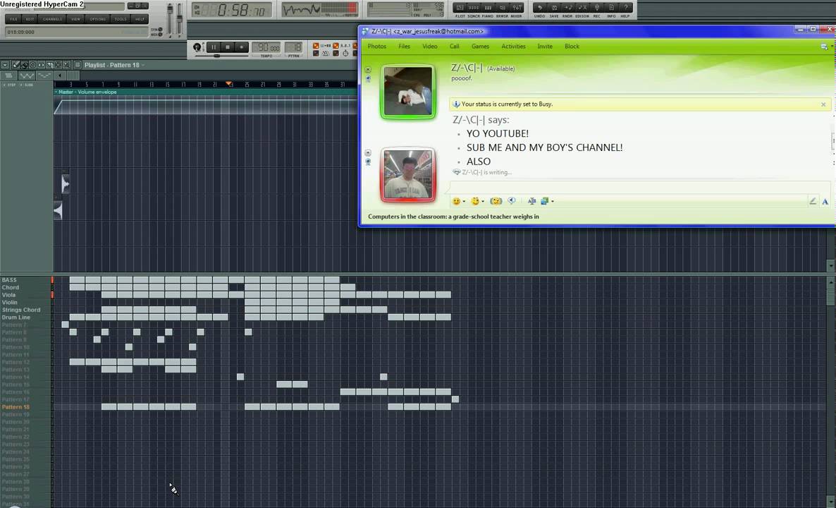Click the tempo display showing 90
This screenshot has width=836, height=508.
(x=266, y=47)
